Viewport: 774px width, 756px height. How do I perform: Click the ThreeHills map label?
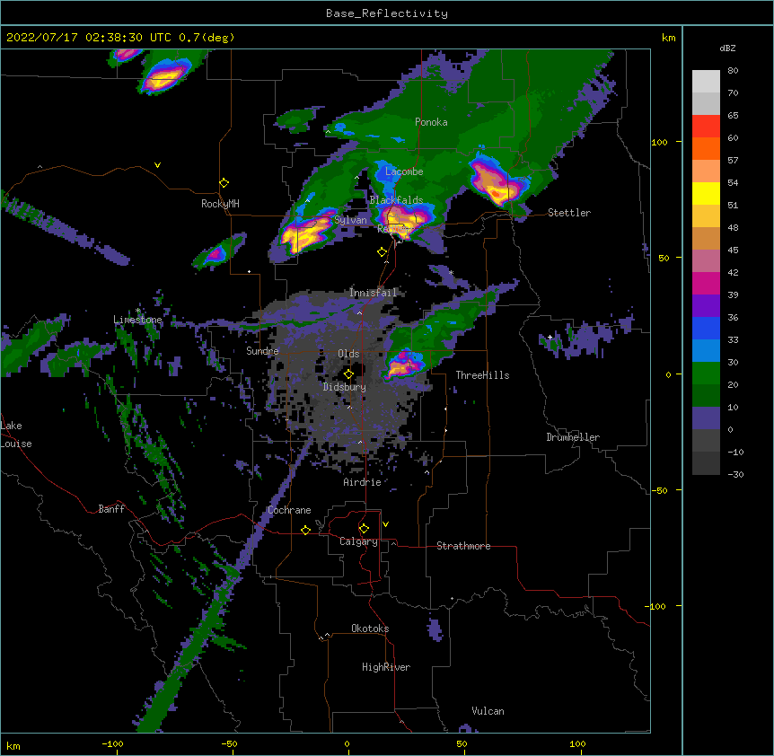click(x=482, y=375)
